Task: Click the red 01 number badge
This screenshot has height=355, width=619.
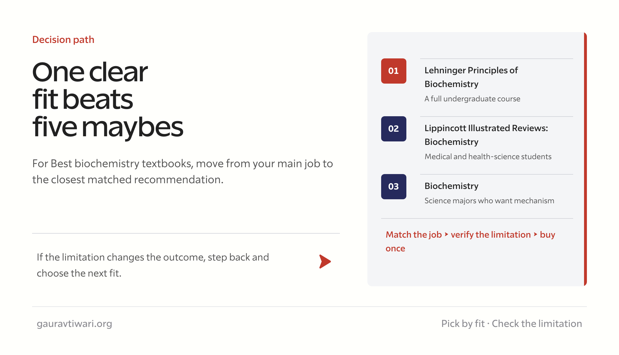Action: point(393,71)
